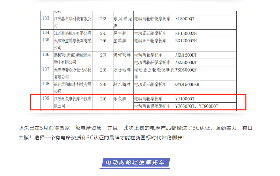Click the table cell number 133
This screenshot has width=280, height=176.
(46, 18)
